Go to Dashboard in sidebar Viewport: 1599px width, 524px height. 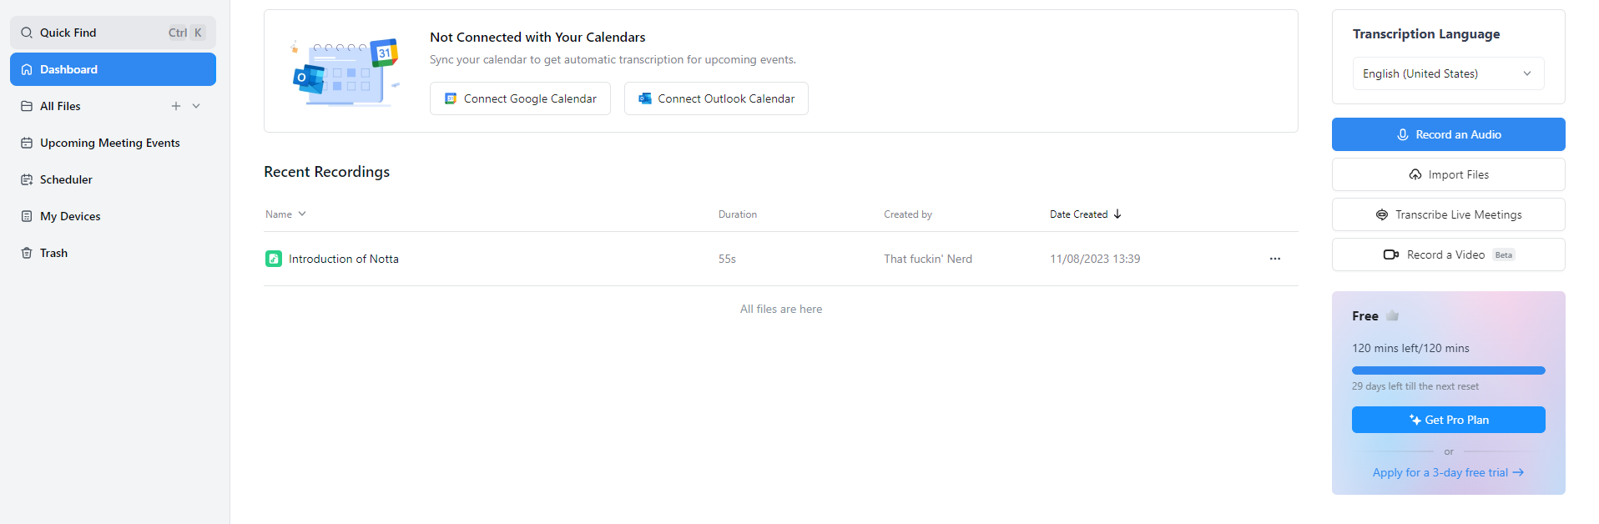pos(113,69)
